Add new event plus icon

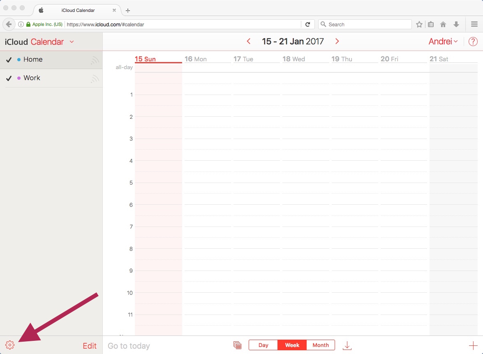pyautogui.click(x=473, y=345)
